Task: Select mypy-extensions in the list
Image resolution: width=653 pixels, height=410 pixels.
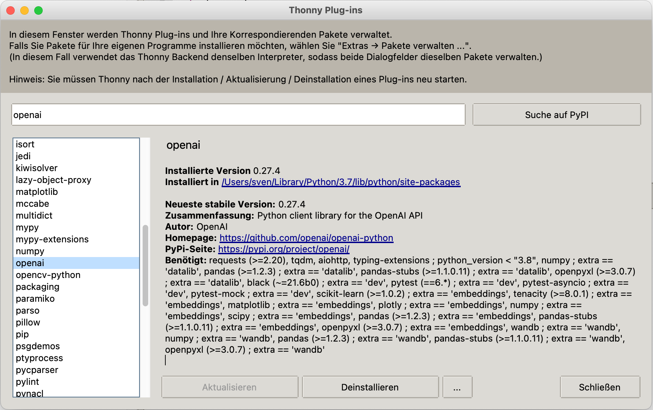Action: click(x=76, y=239)
